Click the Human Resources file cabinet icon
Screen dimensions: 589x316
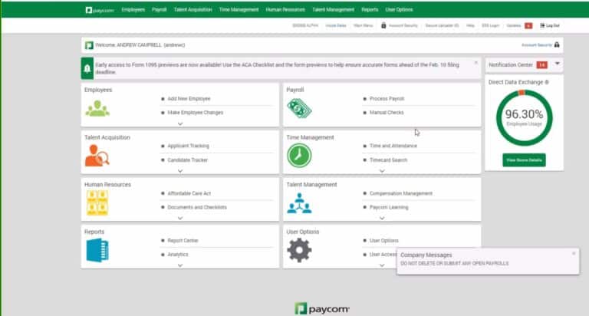[97, 202]
